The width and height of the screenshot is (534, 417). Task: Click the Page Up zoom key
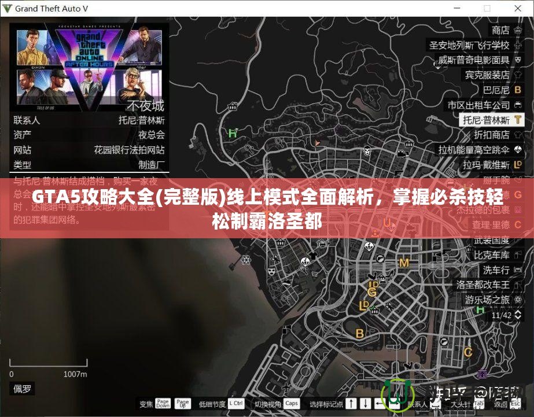coord(183,403)
